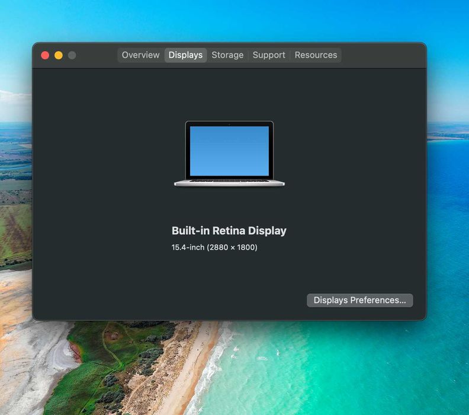Click the 15.4-inch resolution text
The height and width of the screenshot is (415, 469).
pyautogui.click(x=214, y=247)
